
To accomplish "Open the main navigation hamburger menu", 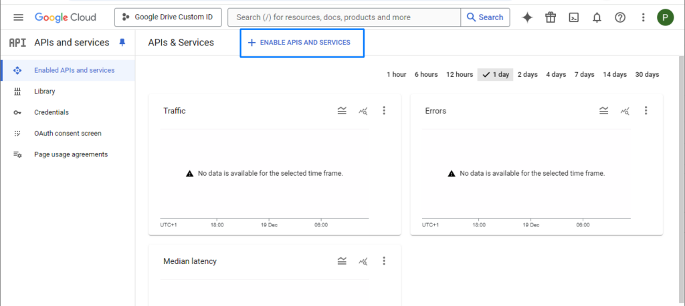I will [18, 17].
